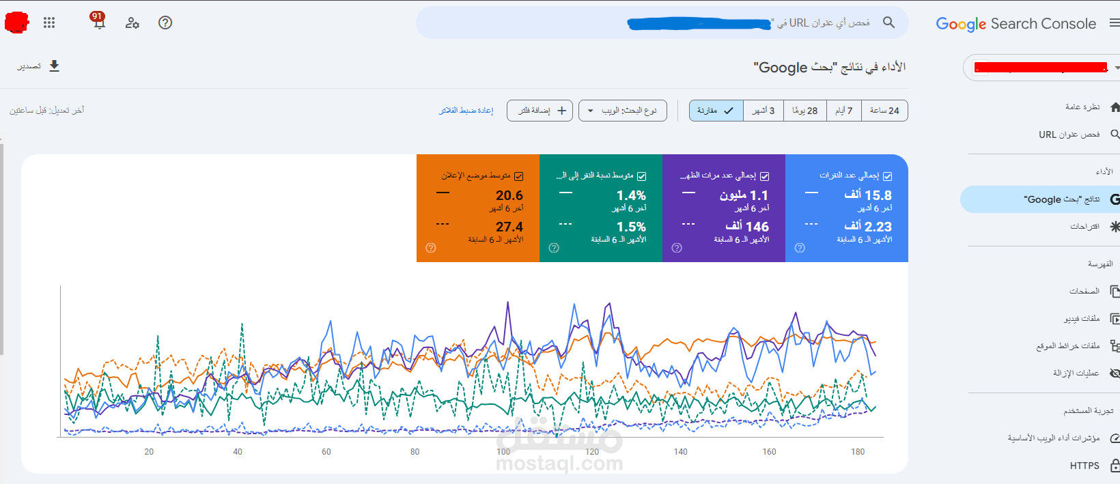Click help icon on average position card

[431, 248]
